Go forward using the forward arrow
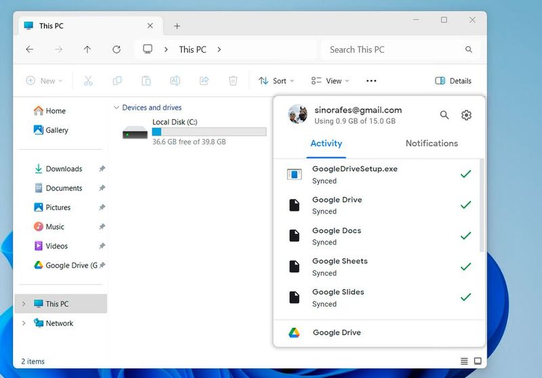 (59, 49)
